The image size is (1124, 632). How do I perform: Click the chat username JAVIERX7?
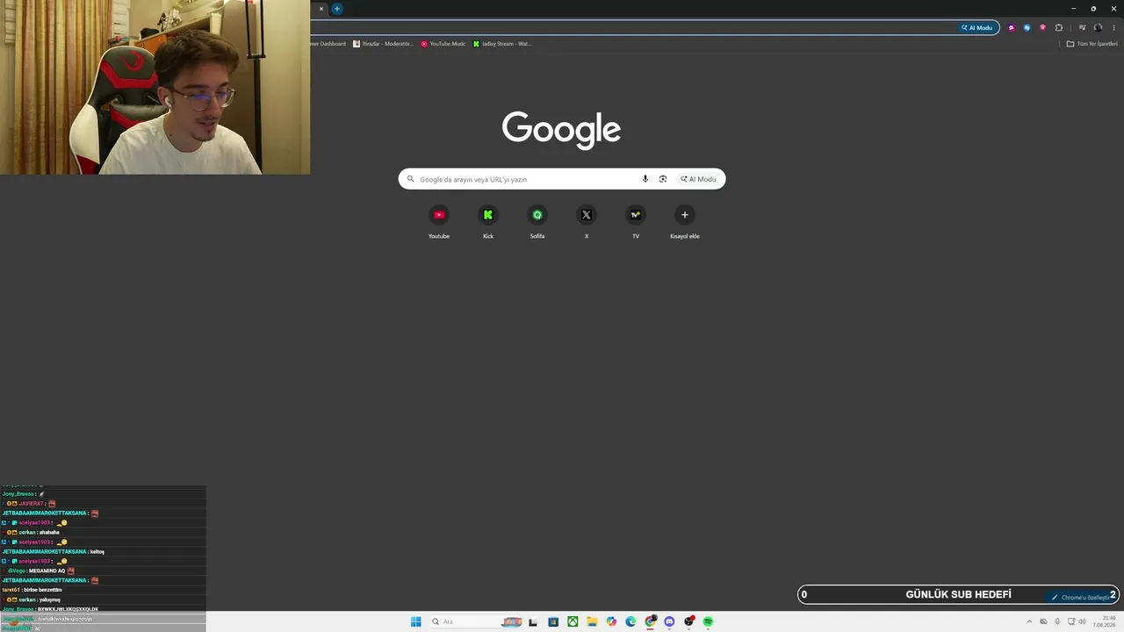[32, 504]
